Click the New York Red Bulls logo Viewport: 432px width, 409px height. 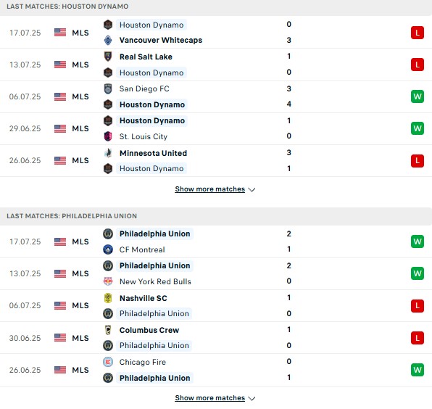click(108, 281)
